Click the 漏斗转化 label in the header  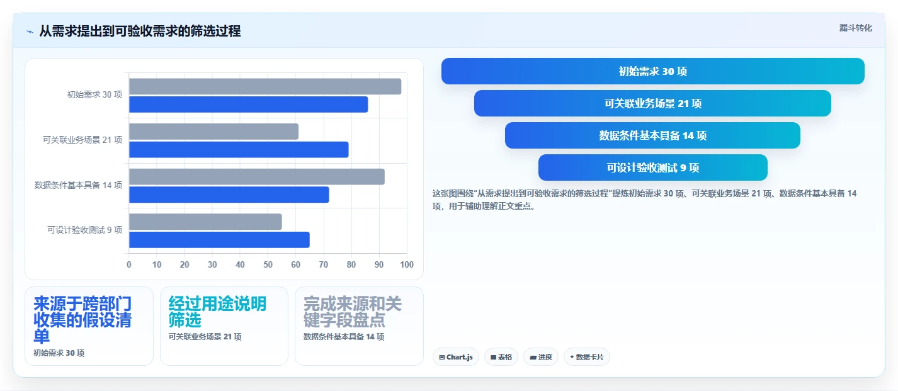point(856,28)
